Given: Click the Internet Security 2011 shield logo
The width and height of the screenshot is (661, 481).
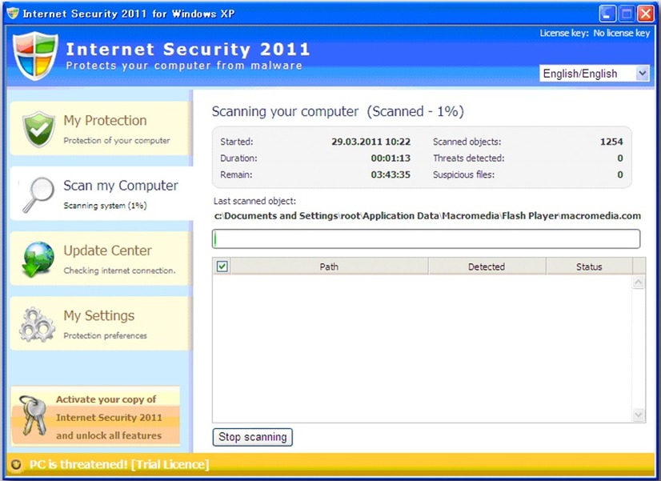Looking at the screenshot, I should pyautogui.click(x=35, y=56).
